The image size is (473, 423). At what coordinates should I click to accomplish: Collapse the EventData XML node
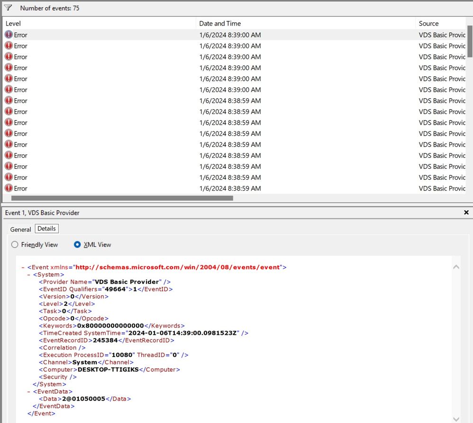click(x=29, y=392)
